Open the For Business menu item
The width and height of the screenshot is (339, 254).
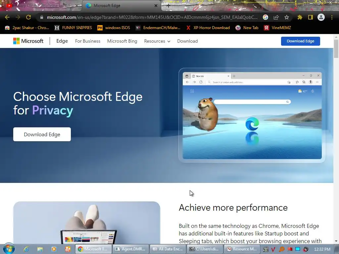[87, 41]
